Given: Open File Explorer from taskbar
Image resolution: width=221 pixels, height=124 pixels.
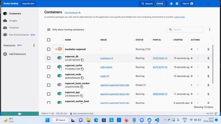Looking at the screenshot, I should point(89,120).
